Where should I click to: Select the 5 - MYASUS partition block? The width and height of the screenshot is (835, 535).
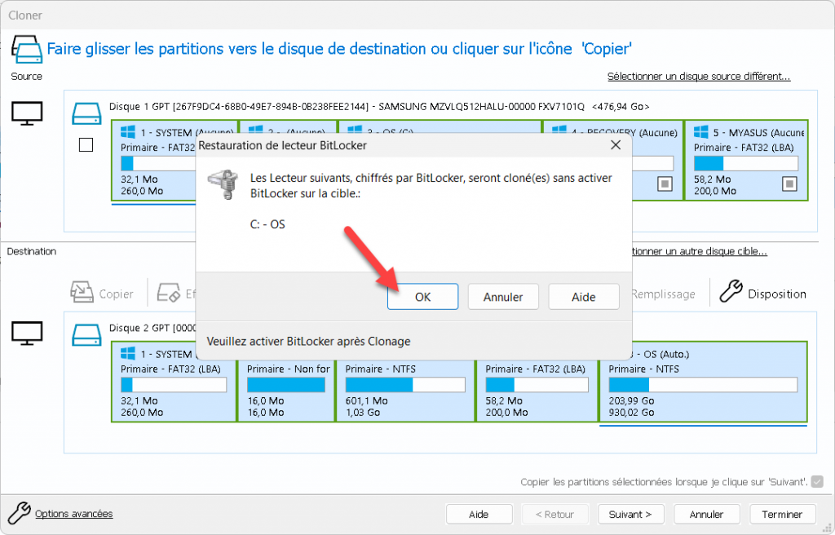tap(746, 159)
